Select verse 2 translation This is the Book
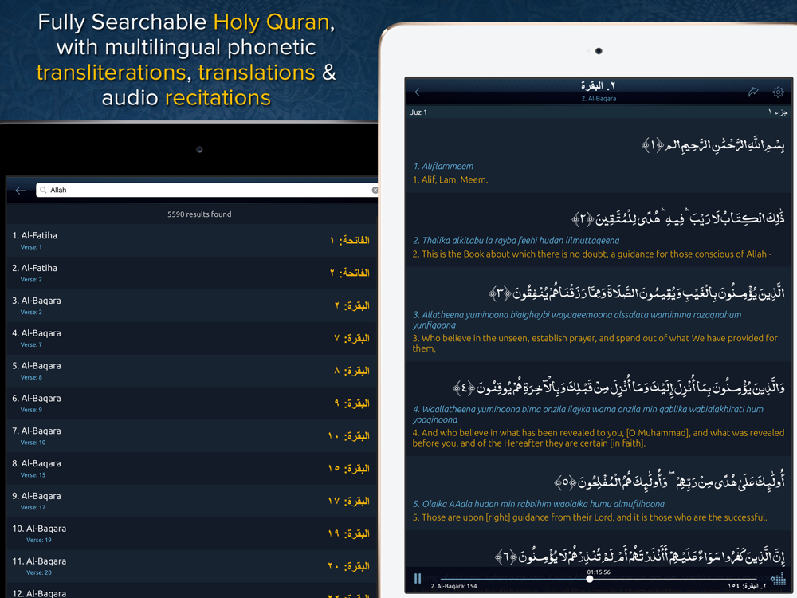 pos(592,254)
